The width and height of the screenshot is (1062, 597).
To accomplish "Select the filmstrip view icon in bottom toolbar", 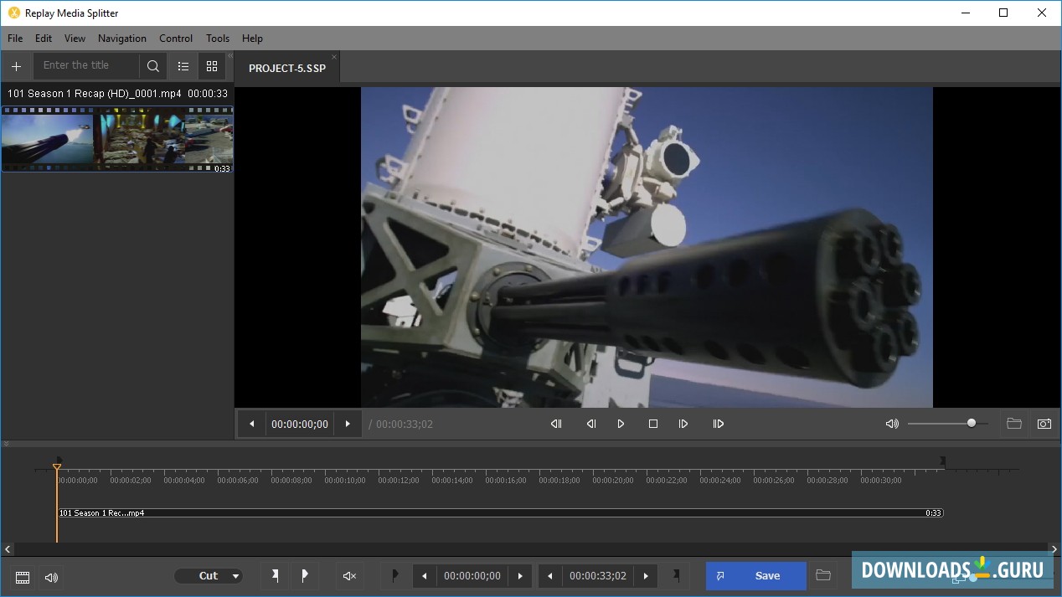I will [23, 578].
